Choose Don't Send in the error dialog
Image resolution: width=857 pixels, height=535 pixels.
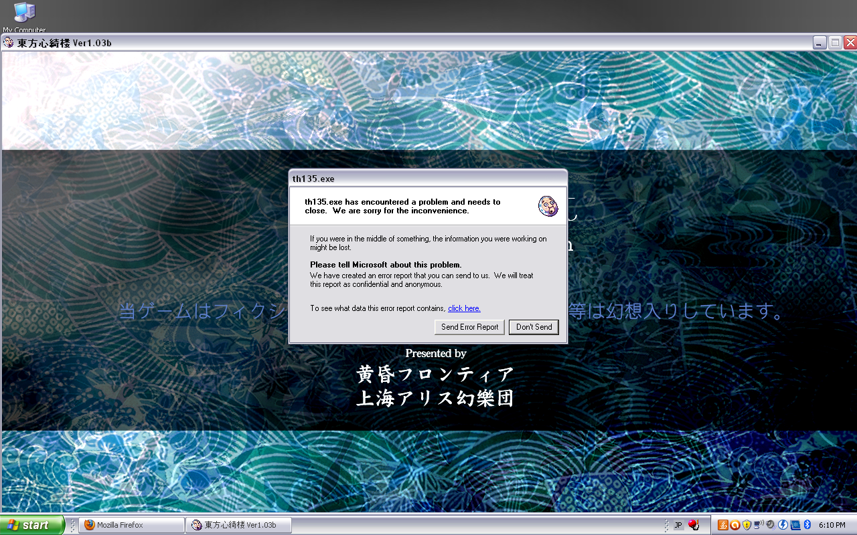pyautogui.click(x=534, y=327)
